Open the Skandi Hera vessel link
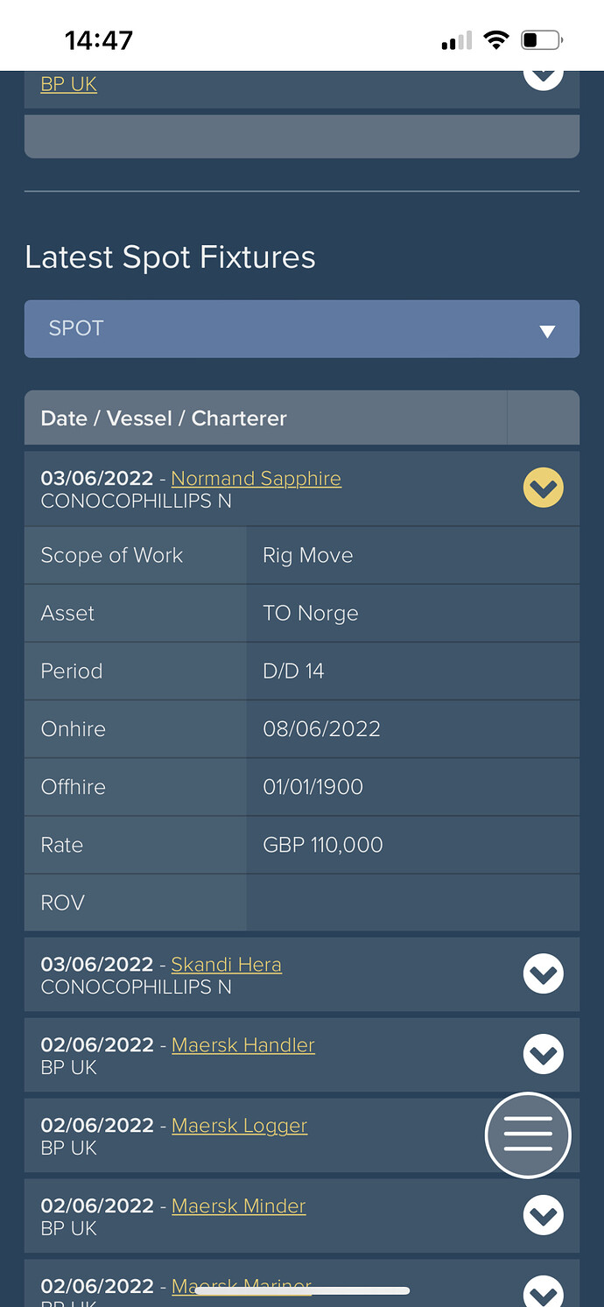The width and height of the screenshot is (604, 1307). pyautogui.click(x=227, y=964)
